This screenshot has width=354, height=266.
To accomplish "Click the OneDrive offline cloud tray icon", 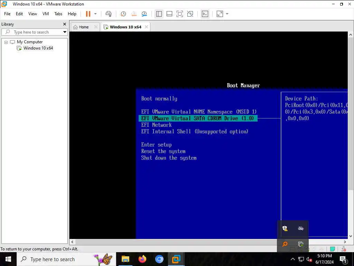I will 301,228.
